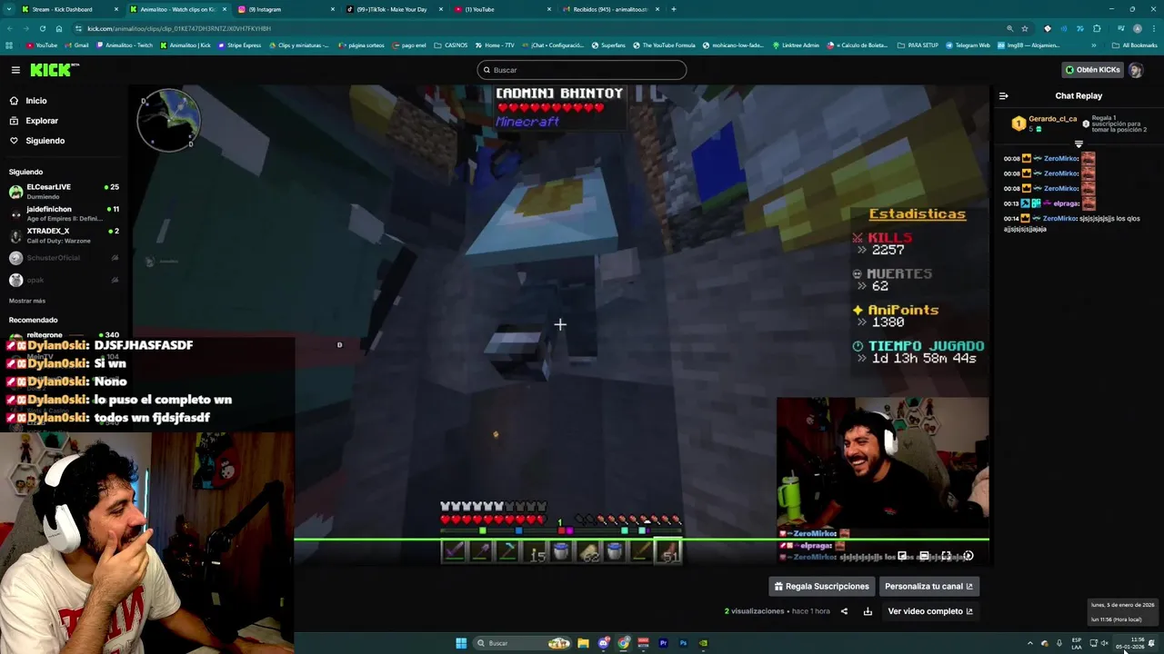Click elpraga username in chat replay
The image size is (1164, 654).
(x=1066, y=203)
